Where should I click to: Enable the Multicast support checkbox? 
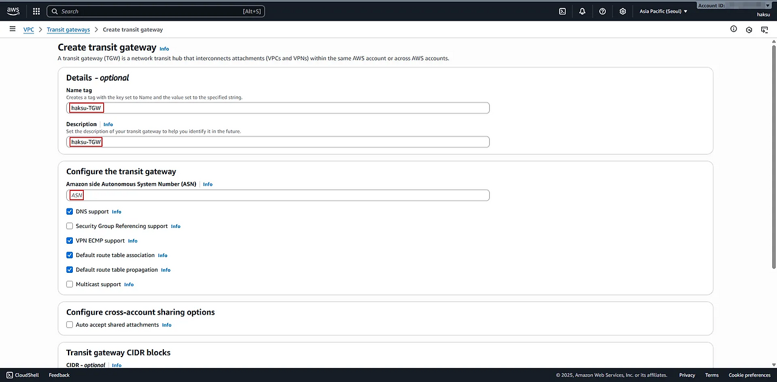coord(70,284)
